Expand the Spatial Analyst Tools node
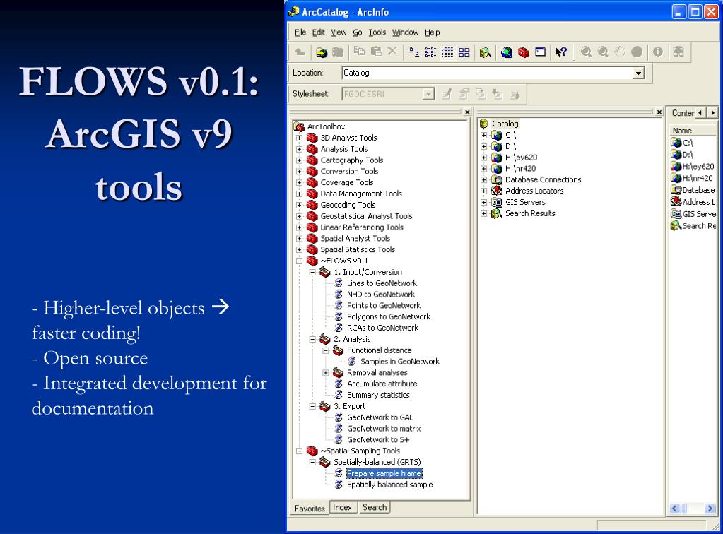Screen dimensions: 723x534 299,238
